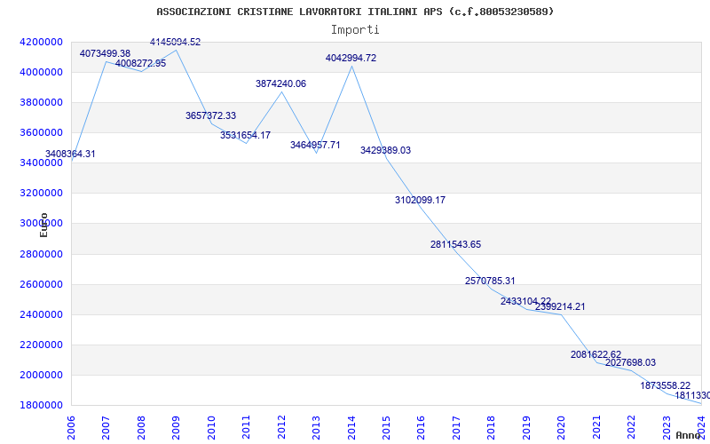Click the 2009 peak label 4145004.52
The width and height of the screenshot is (710, 444).
coord(175,42)
